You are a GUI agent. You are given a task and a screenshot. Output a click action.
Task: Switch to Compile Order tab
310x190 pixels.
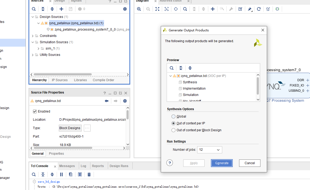(103, 80)
